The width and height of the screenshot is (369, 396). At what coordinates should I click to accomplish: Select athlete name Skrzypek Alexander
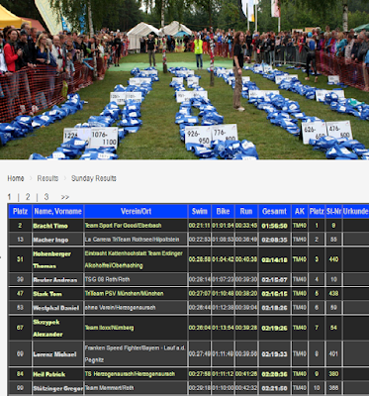pos(47,328)
